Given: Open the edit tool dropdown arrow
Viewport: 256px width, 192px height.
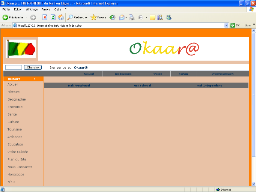Looking at the screenshot, I should pos(146,17).
